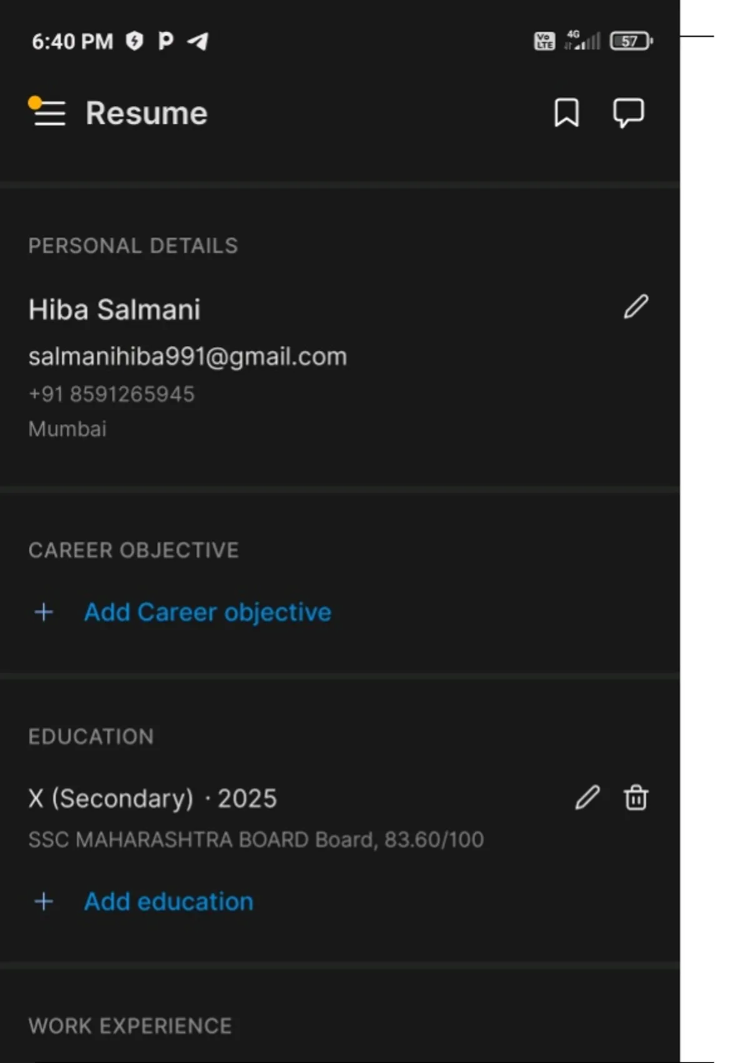Screen dimensions: 750x1063
Task: Tap the email salmanihiba991@gmail.com
Action: [187, 356]
